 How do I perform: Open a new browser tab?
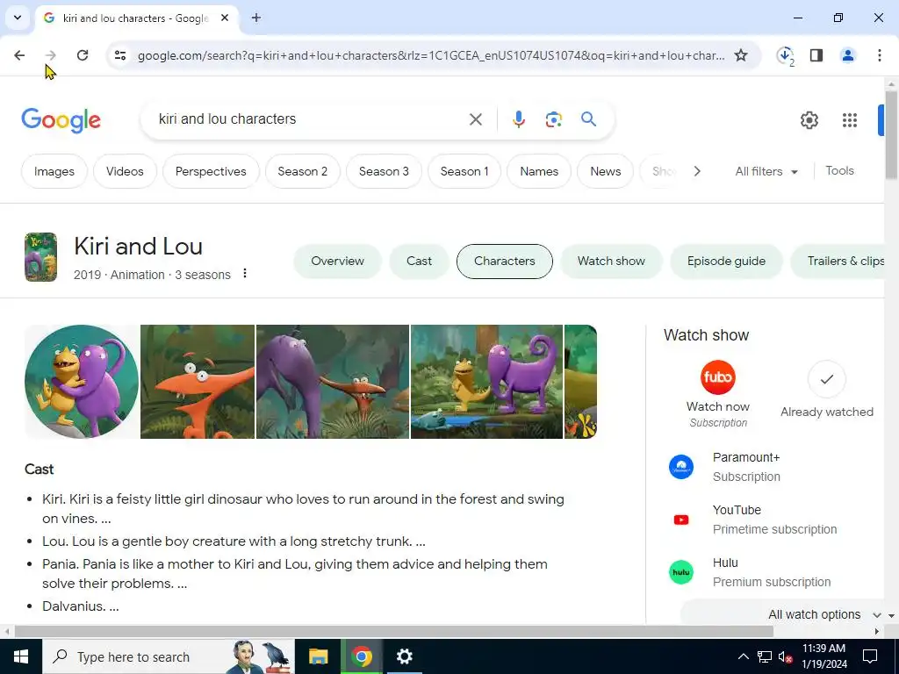click(256, 18)
